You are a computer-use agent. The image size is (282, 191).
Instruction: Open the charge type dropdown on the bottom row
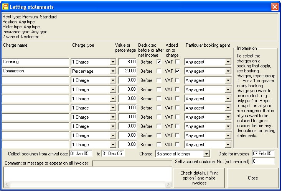point(113,145)
